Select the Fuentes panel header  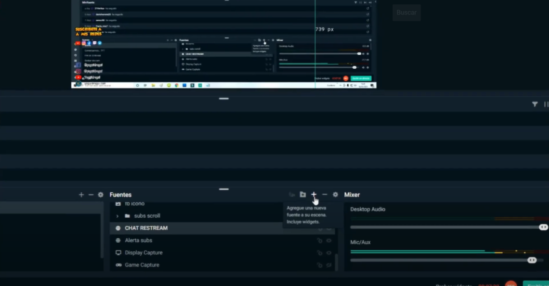[x=120, y=195]
